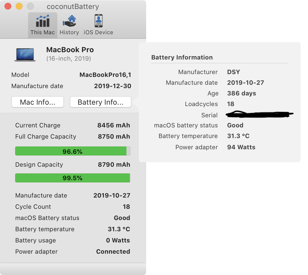Select the MacBook Pro heading
The height and width of the screenshot is (275, 308).
pyautogui.click(x=70, y=50)
